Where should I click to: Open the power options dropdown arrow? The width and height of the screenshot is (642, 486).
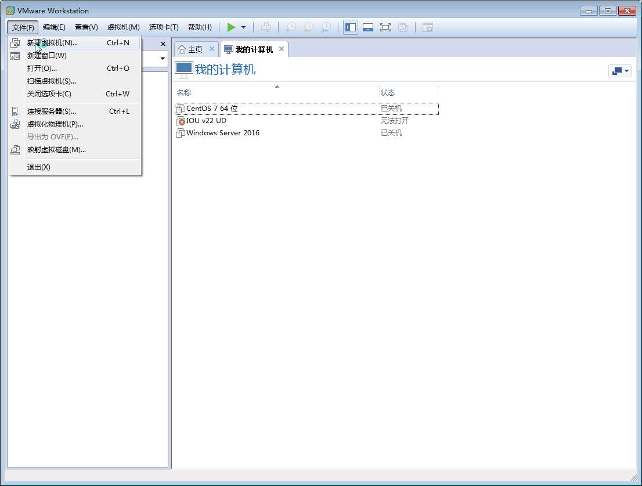coord(244,27)
